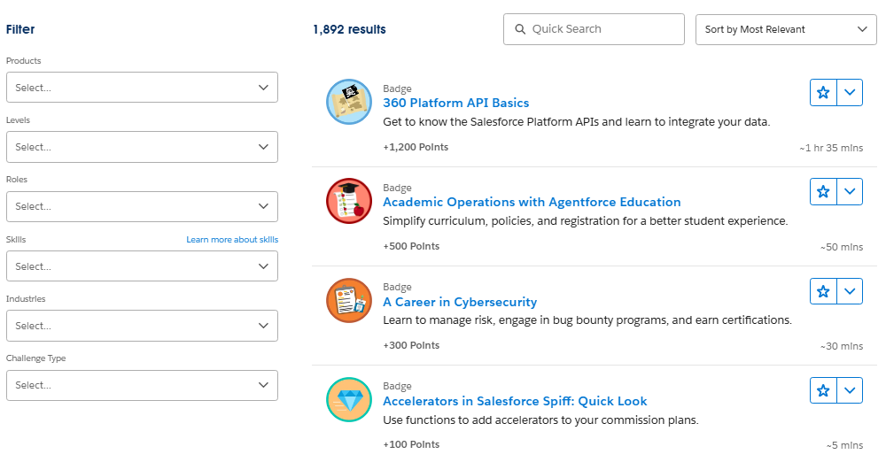Open the Career in Cybersecurity badge image

pyautogui.click(x=349, y=300)
